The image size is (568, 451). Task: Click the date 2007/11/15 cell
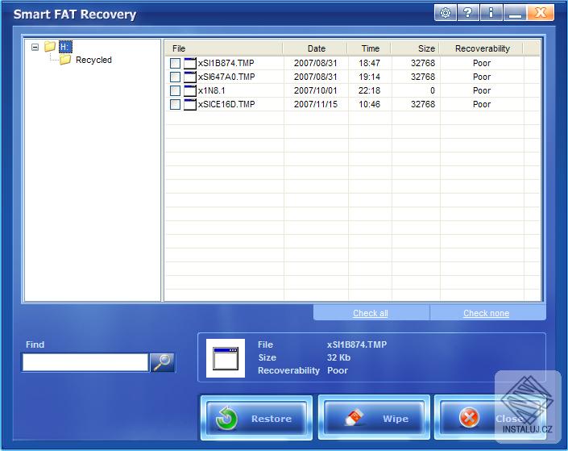point(316,105)
